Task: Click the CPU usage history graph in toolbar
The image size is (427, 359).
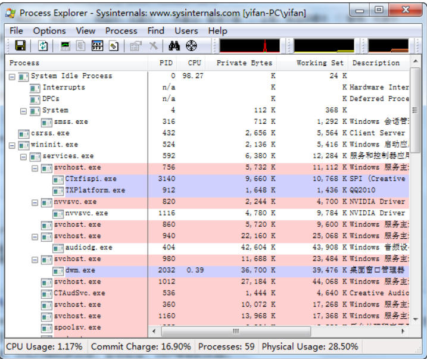Action: (x=250, y=46)
